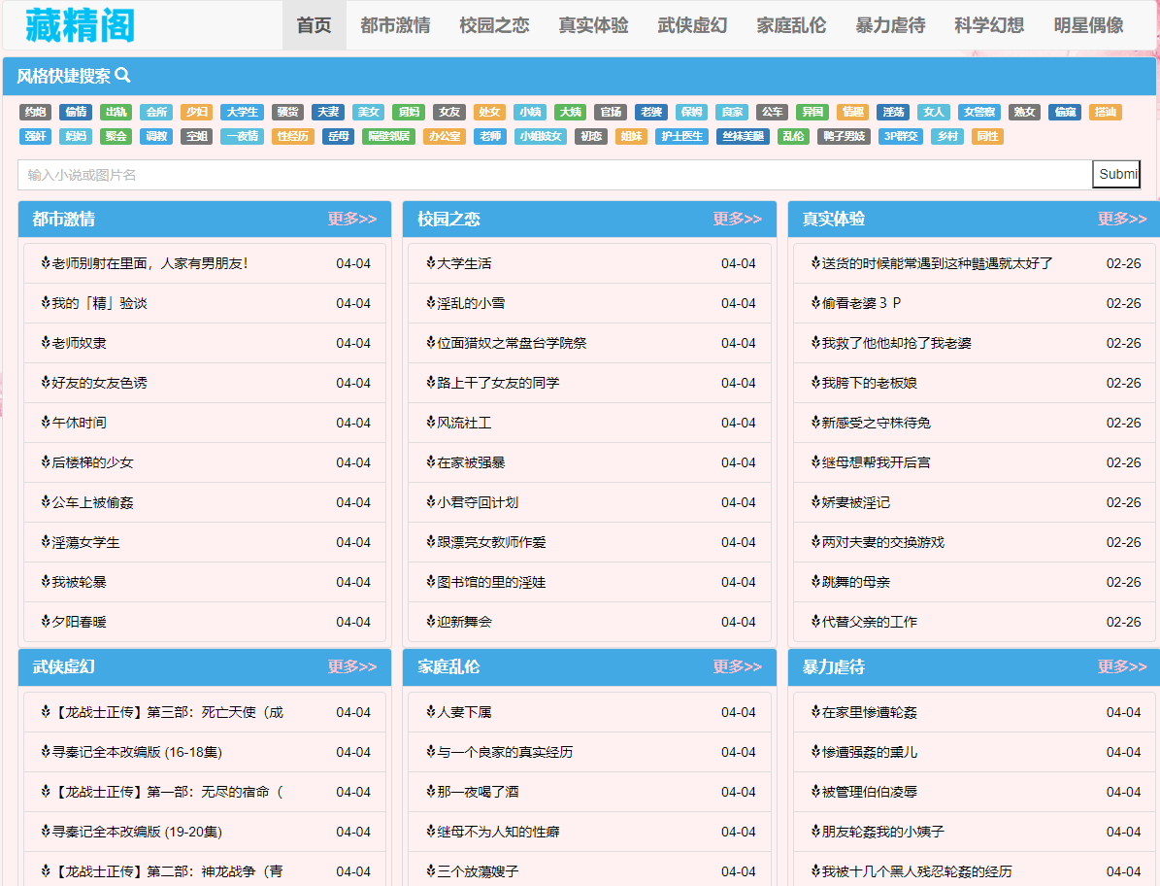Image resolution: width=1160 pixels, height=886 pixels.
Task: Choose the 初恋 tag
Action: point(591,136)
